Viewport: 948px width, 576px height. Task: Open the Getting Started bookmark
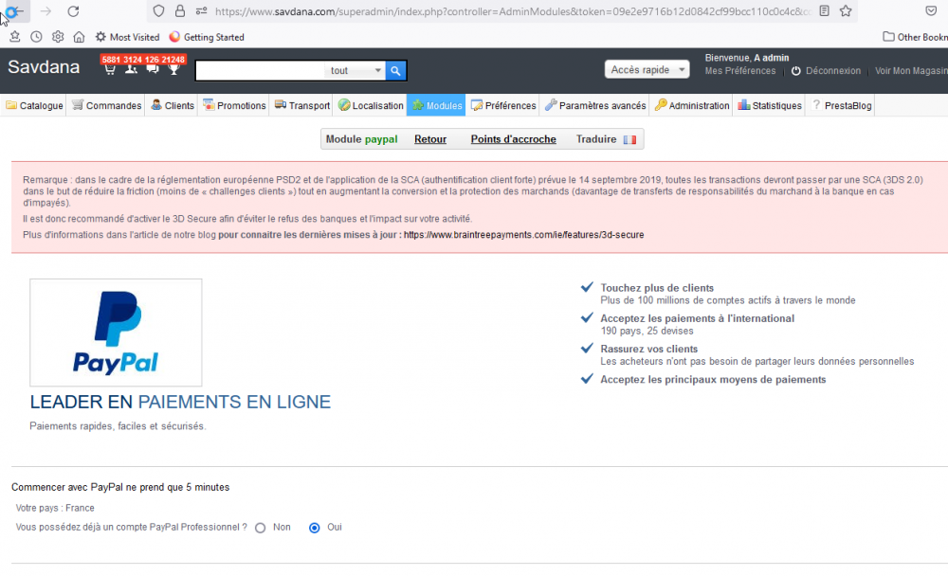pos(207,37)
